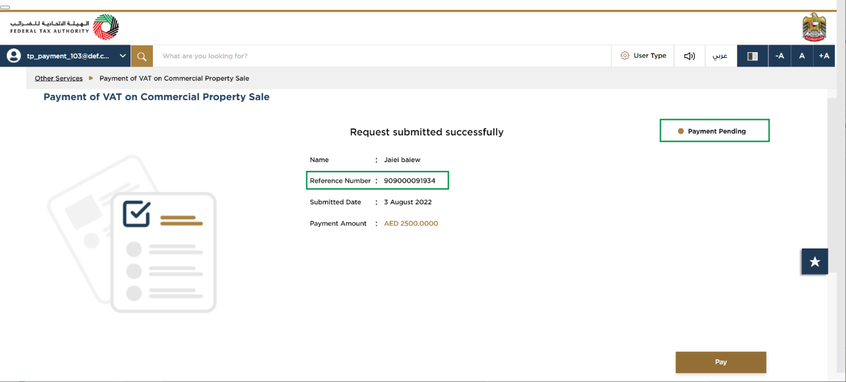The width and height of the screenshot is (846, 382).
Task: Switch language to Arabic
Action: click(x=720, y=56)
